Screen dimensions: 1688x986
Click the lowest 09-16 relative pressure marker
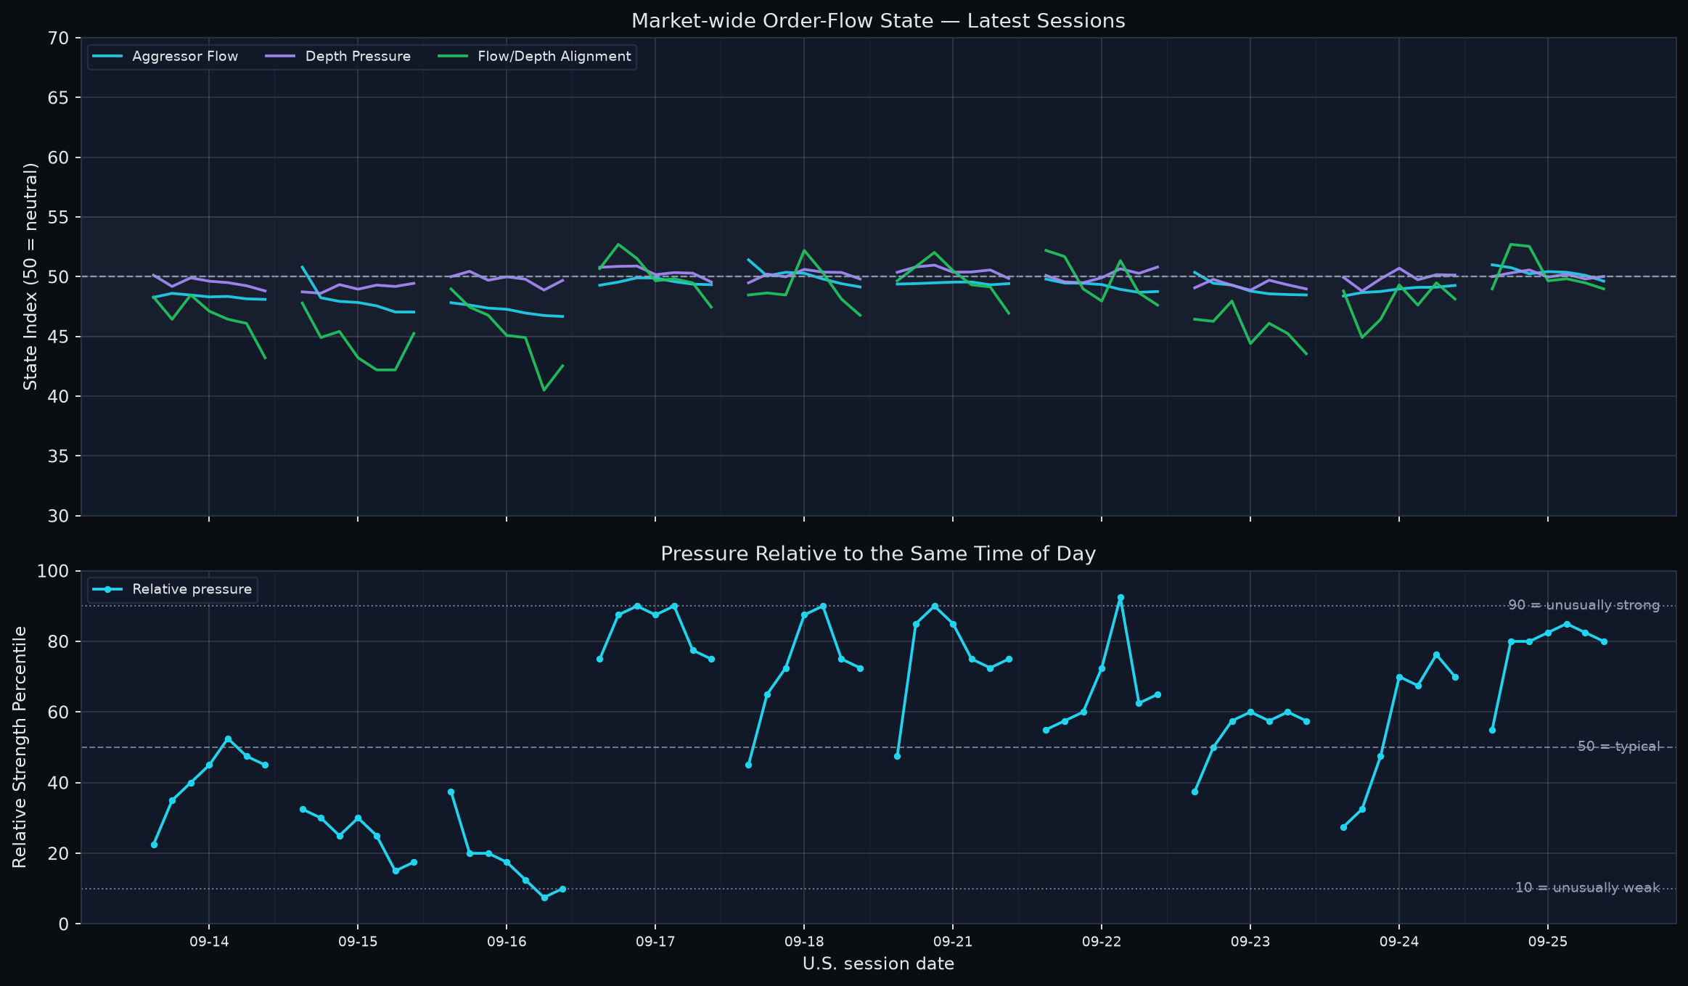[x=544, y=897]
